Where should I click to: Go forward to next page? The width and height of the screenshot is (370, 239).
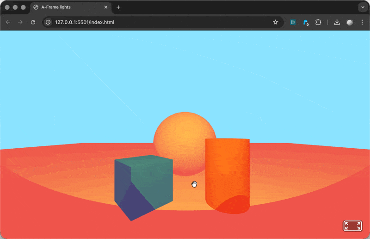[20, 22]
